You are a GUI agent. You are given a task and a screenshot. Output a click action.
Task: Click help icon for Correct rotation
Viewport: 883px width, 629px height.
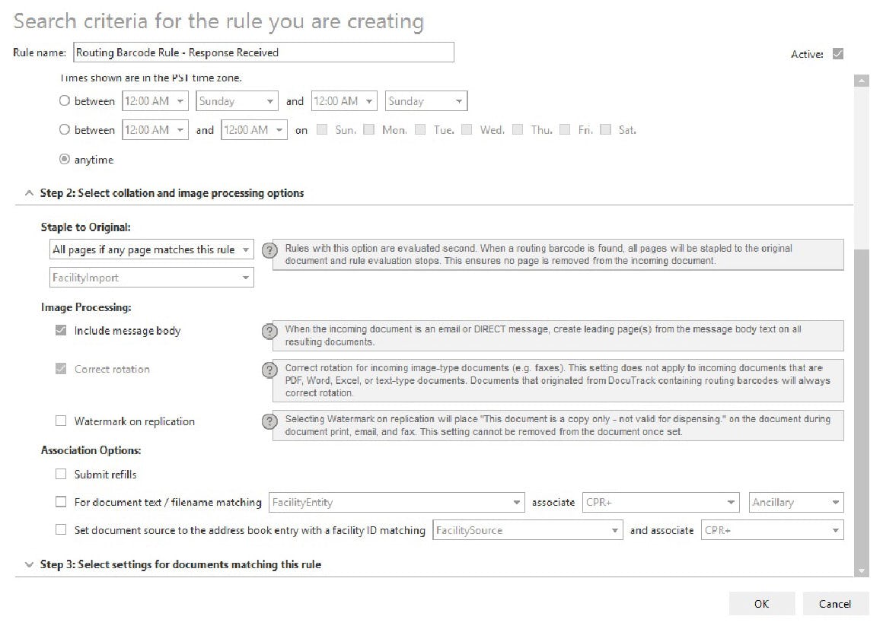tap(268, 370)
